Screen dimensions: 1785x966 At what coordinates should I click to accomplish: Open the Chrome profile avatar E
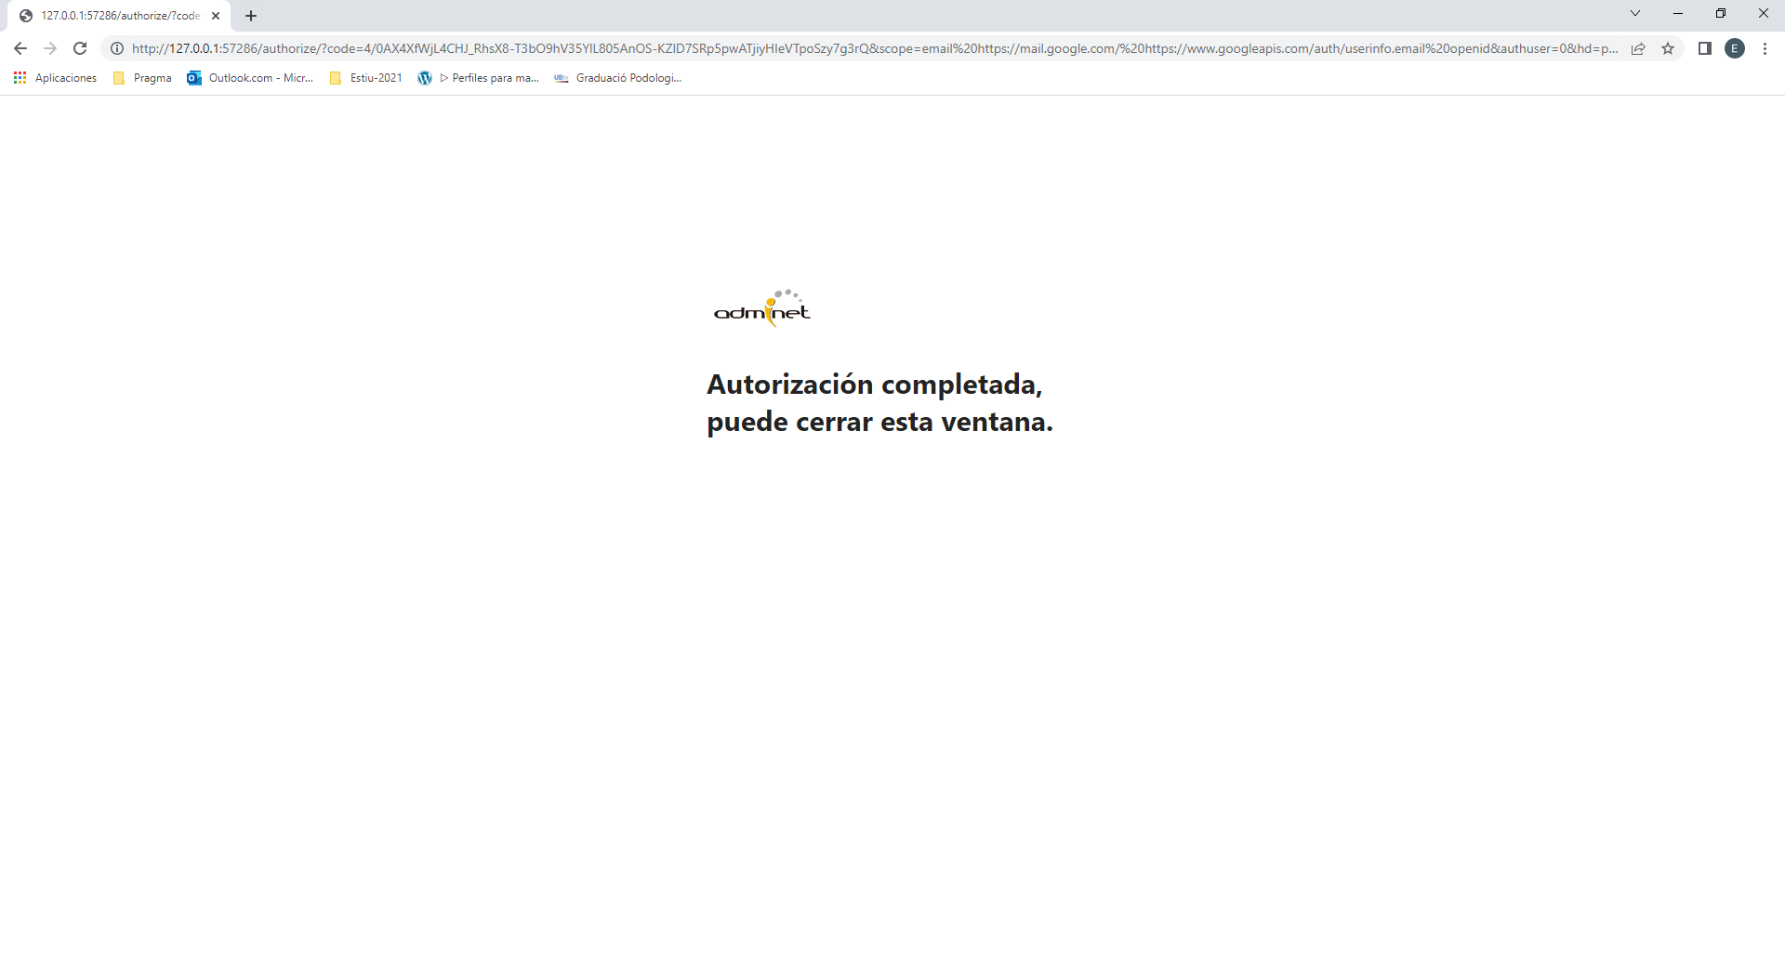point(1735,48)
